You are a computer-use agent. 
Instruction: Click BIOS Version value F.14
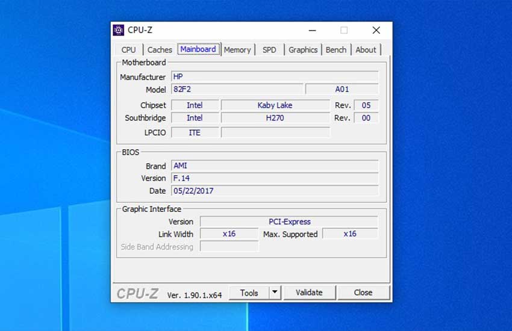click(x=275, y=178)
